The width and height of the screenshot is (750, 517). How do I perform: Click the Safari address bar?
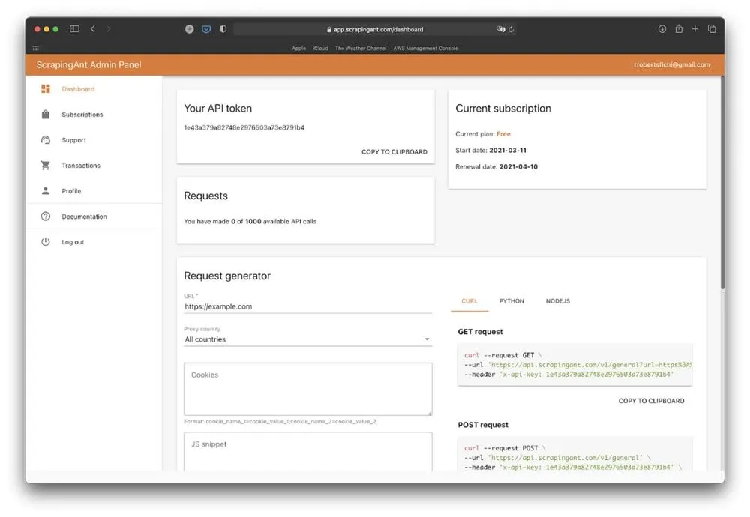[x=376, y=29]
